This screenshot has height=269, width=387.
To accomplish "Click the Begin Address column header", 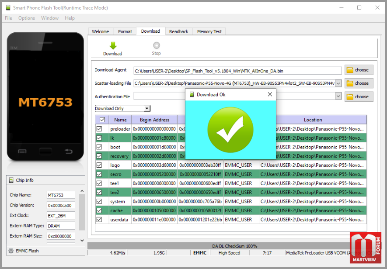I will click(154, 120).
